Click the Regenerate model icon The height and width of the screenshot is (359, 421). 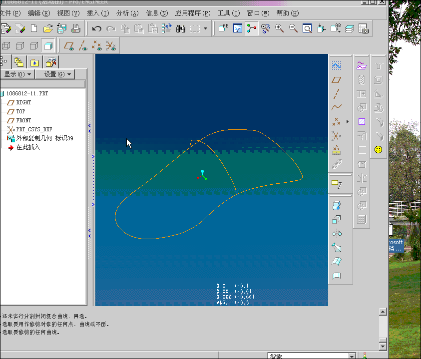point(166,28)
